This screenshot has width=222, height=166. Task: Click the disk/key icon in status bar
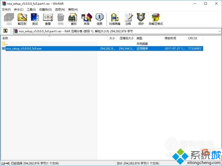point(5,163)
